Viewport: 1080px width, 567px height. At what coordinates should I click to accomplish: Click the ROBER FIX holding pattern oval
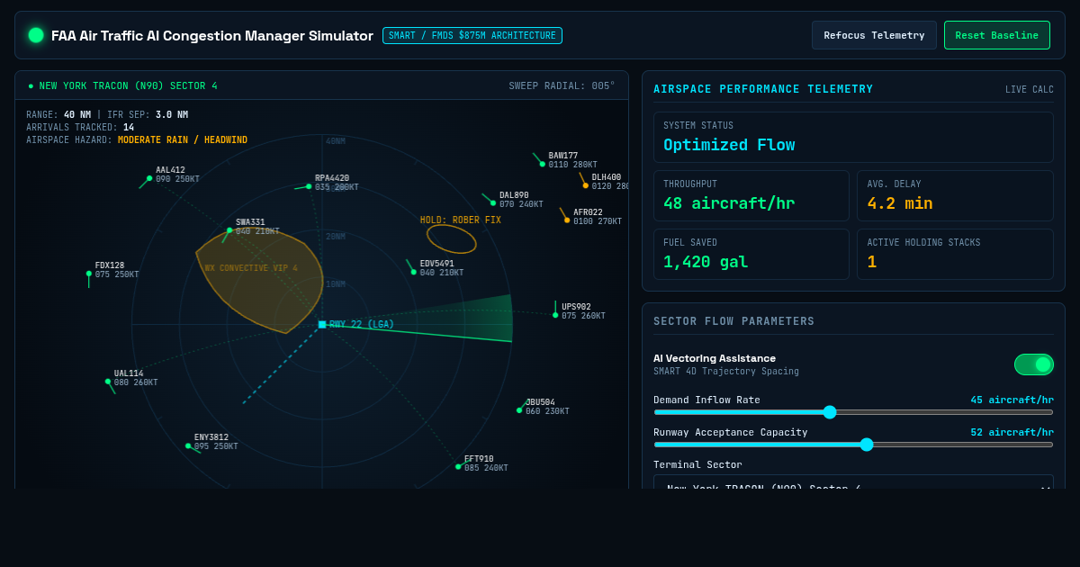tap(452, 239)
